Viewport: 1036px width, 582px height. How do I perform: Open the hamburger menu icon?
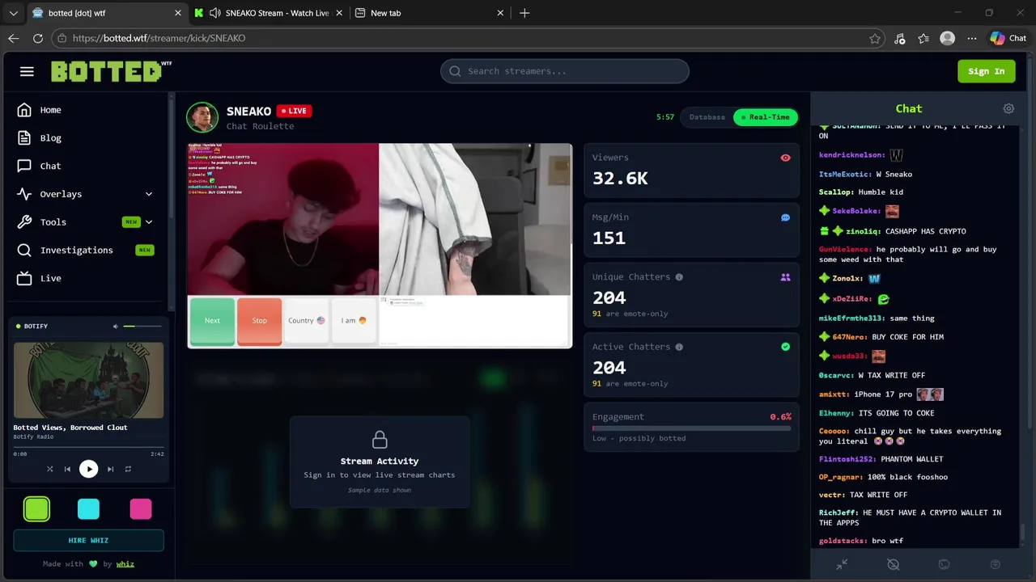click(x=27, y=71)
